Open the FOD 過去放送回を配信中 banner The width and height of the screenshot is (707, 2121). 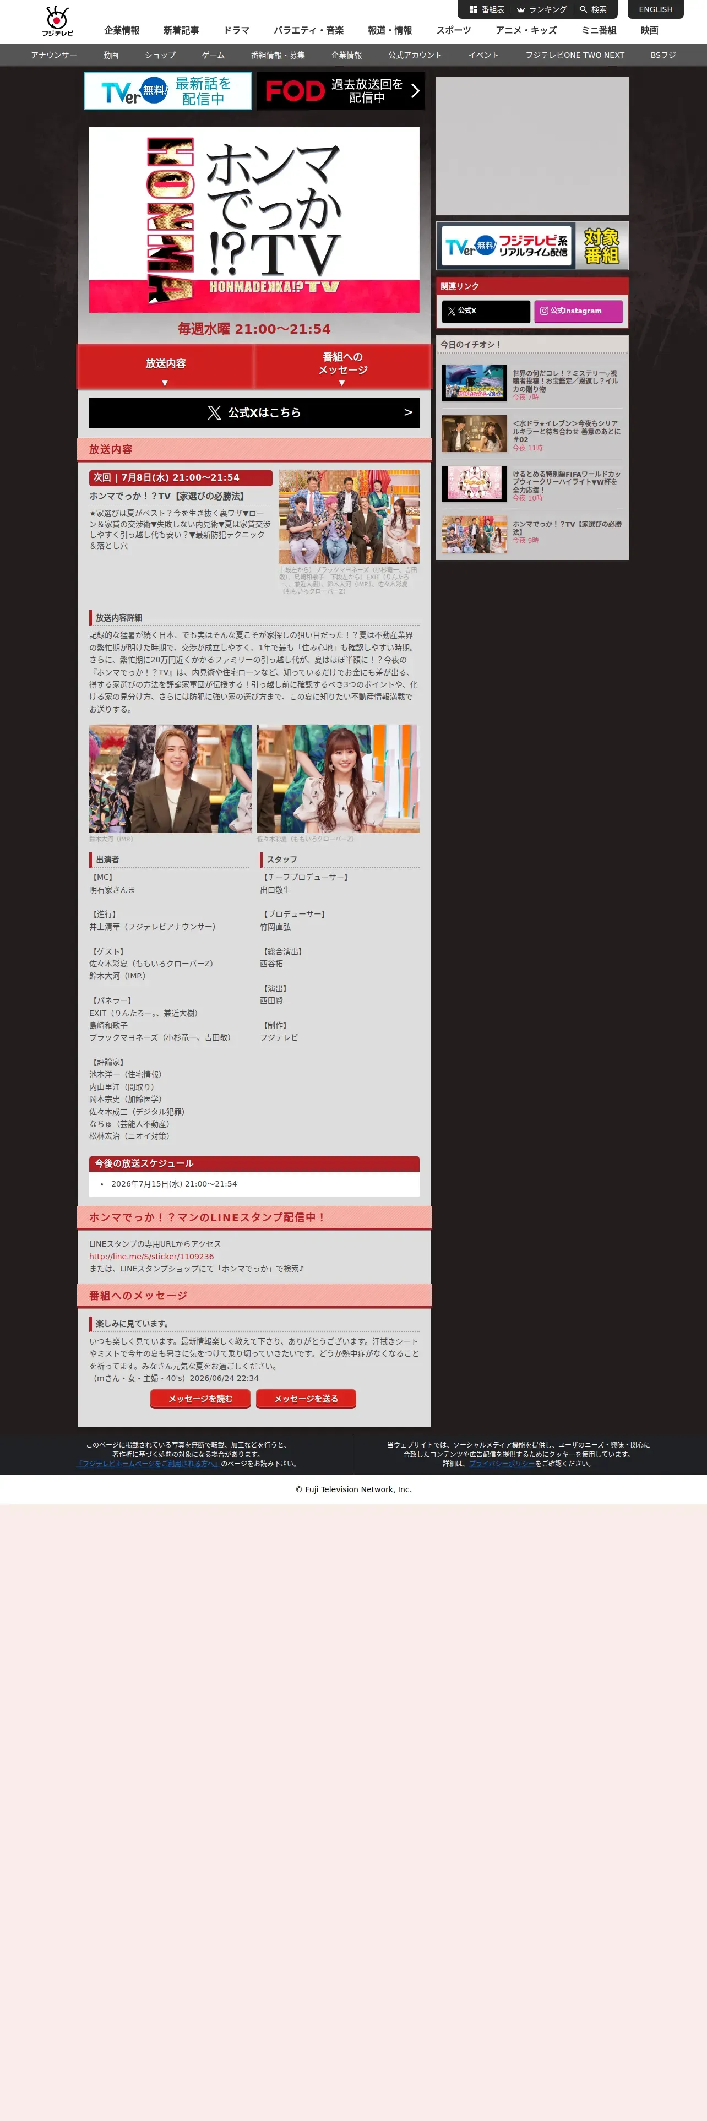341,90
